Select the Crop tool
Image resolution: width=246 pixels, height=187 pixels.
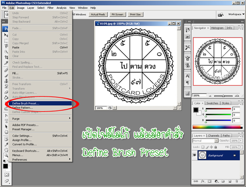click(x=6, y=57)
